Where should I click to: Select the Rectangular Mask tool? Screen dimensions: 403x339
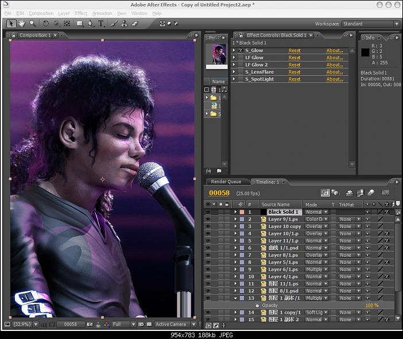(x=80, y=24)
